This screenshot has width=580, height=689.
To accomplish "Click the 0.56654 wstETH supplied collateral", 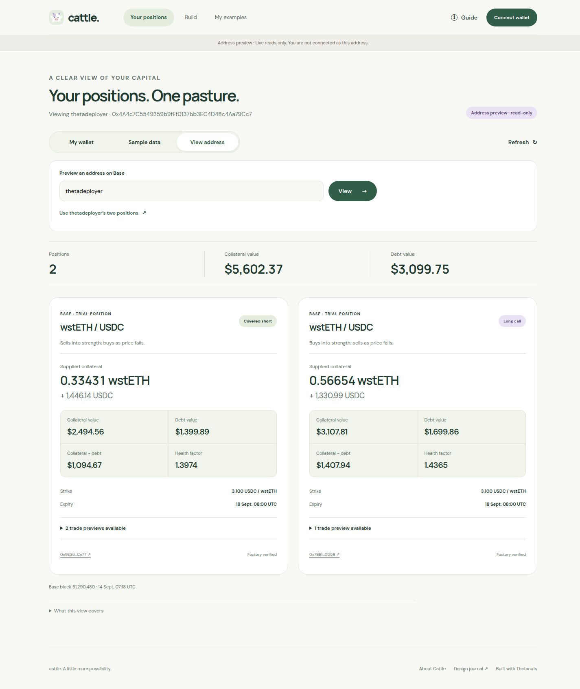I will click(354, 380).
